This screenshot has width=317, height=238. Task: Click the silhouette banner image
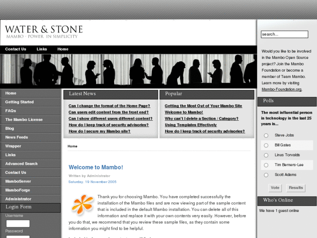coord(128,71)
